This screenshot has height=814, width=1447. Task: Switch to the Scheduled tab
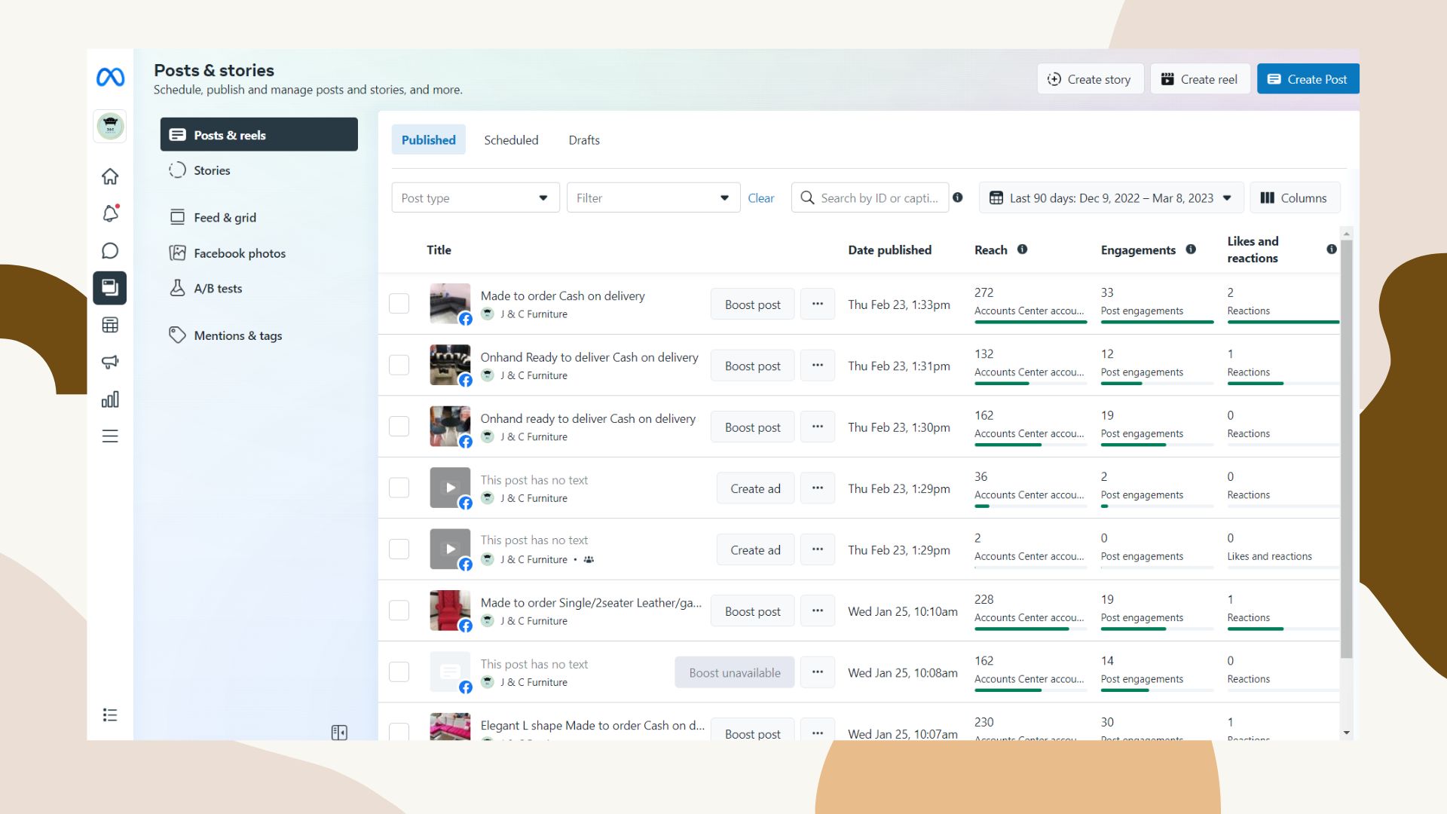point(511,140)
